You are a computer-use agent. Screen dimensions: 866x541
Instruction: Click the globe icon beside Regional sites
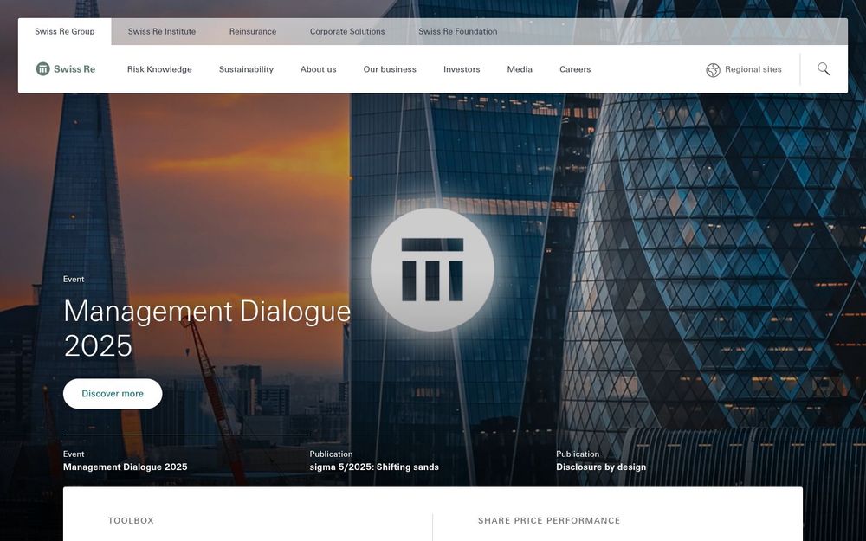(712, 68)
